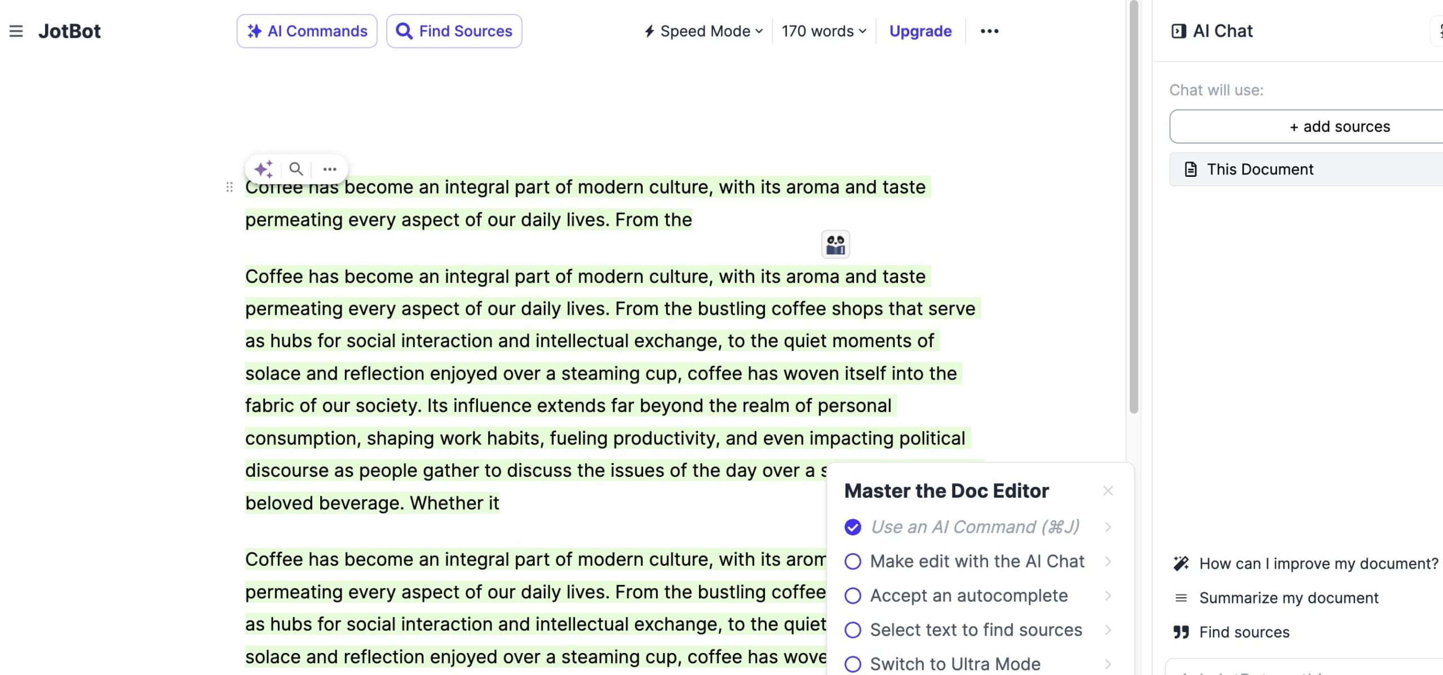Expand the Speed Mode dropdown
Image resolution: width=1443 pixels, height=675 pixels.
[x=703, y=31]
